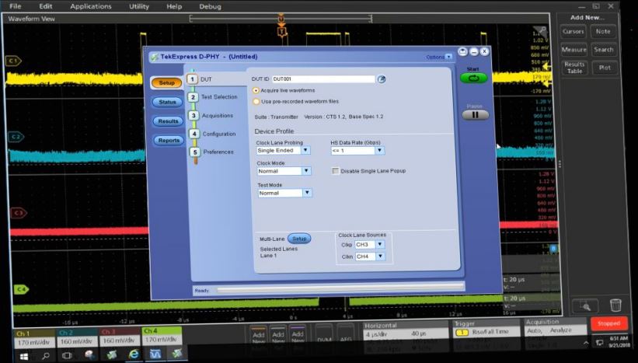638x363 pixels.
Task: Click the trash can icon
Action: click(x=615, y=305)
